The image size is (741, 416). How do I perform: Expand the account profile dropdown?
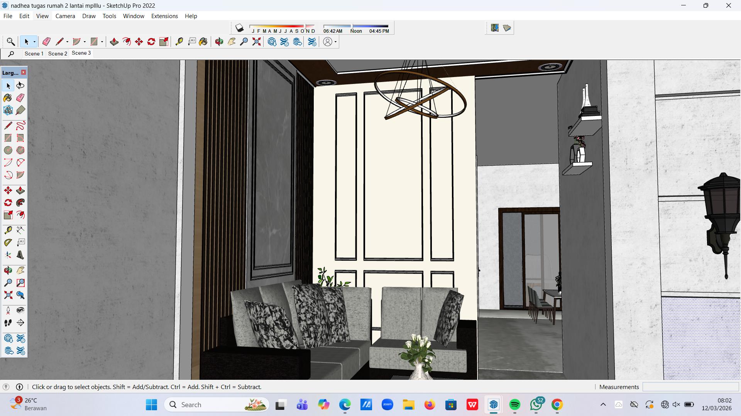point(336,42)
